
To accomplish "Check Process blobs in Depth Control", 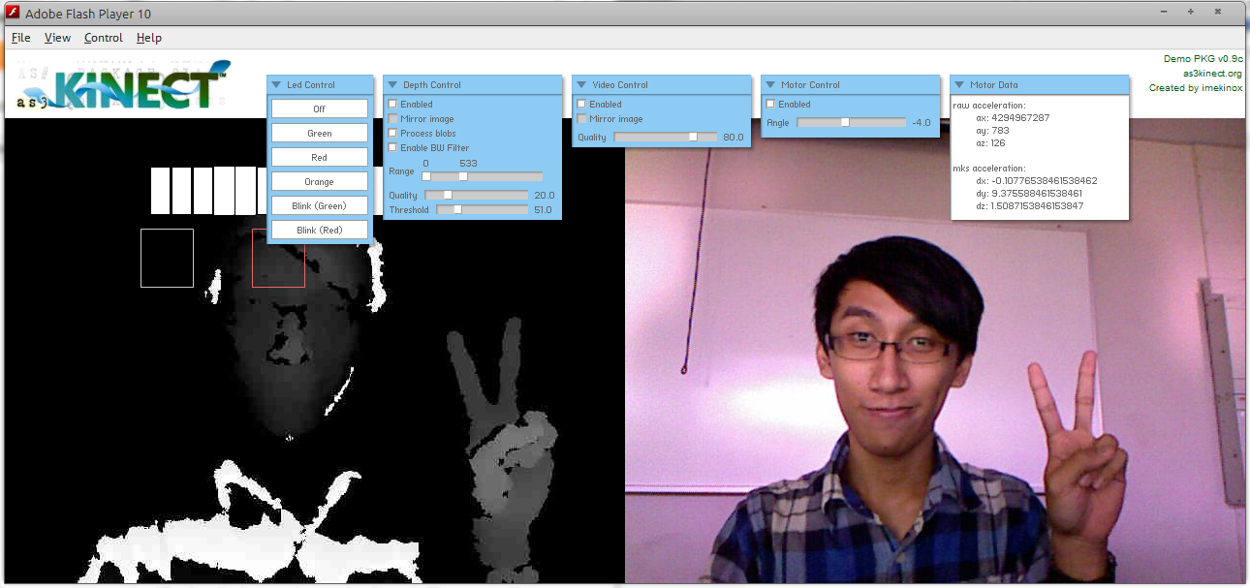I will point(391,133).
